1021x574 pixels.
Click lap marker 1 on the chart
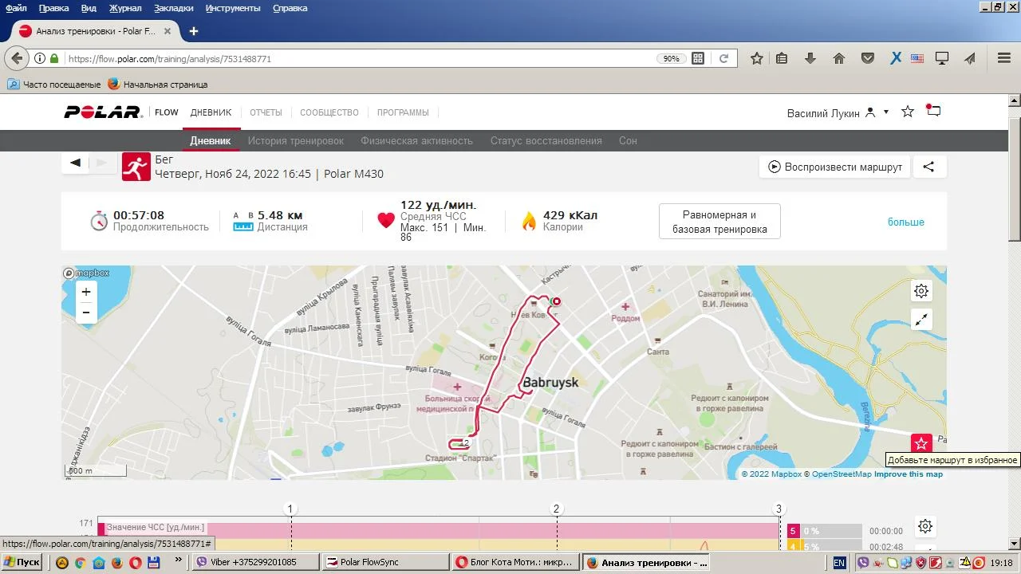(290, 509)
